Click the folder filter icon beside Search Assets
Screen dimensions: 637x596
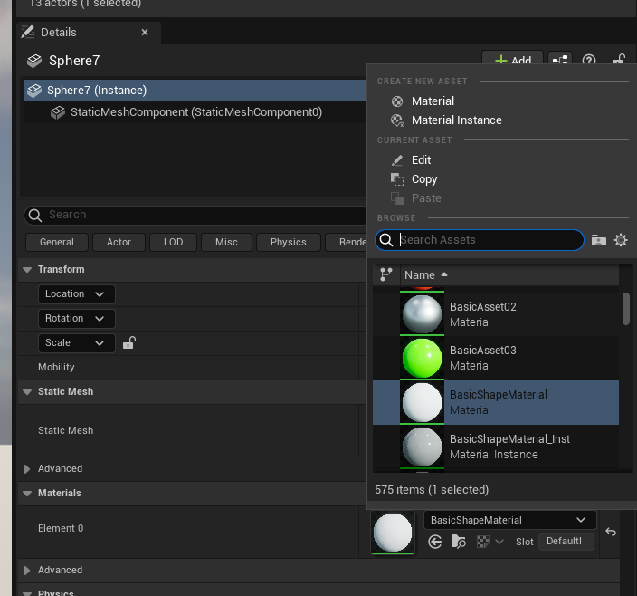tap(598, 240)
